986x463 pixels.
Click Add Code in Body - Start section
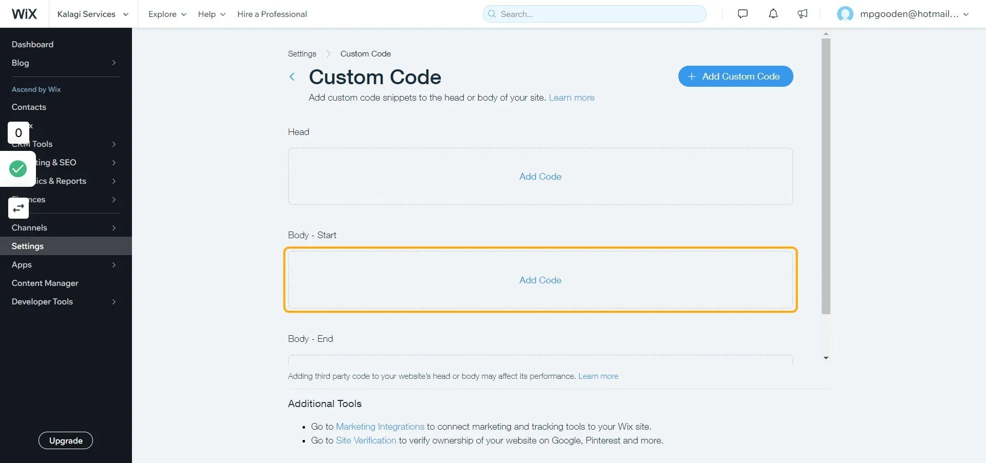(x=540, y=280)
